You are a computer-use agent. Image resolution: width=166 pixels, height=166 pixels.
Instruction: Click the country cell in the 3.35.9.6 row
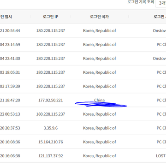click(100, 128)
